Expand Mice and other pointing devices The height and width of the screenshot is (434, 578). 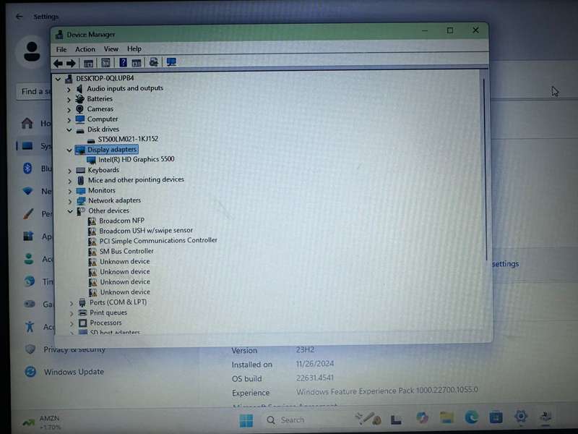pos(69,182)
